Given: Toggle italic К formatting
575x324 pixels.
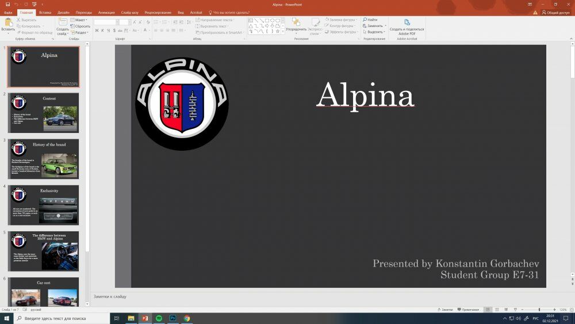Looking at the screenshot, I should 103,31.
